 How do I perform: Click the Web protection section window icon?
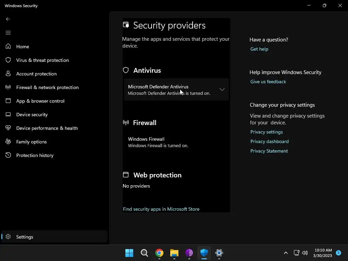point(126,175)
